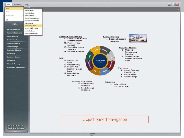
Task: Open Accounts Payable in the sidebar
Action: tap(14, 29)
